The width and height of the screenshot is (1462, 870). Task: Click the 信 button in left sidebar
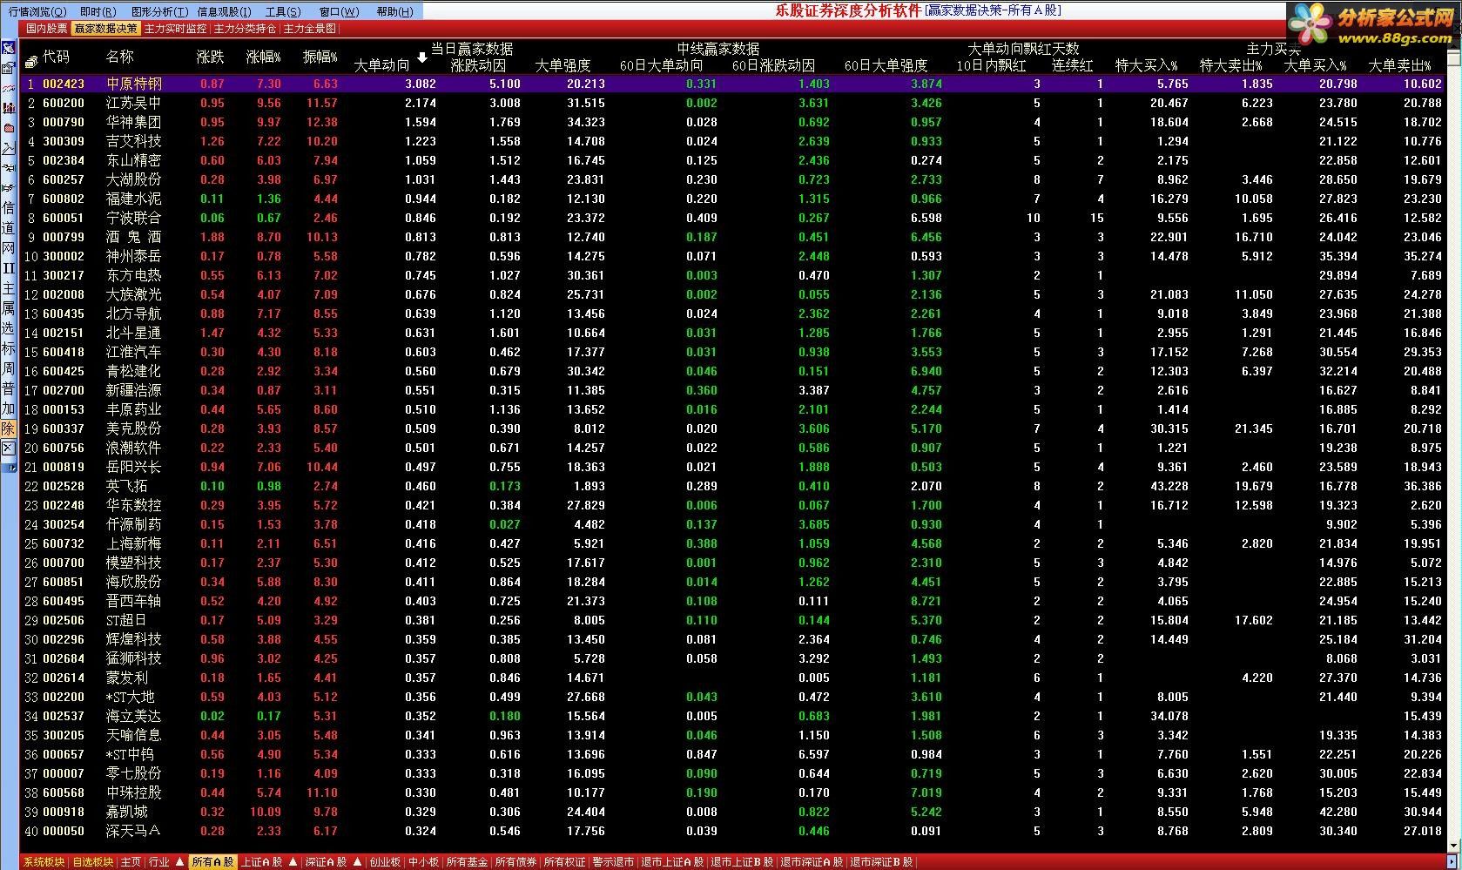coord(8,207)
